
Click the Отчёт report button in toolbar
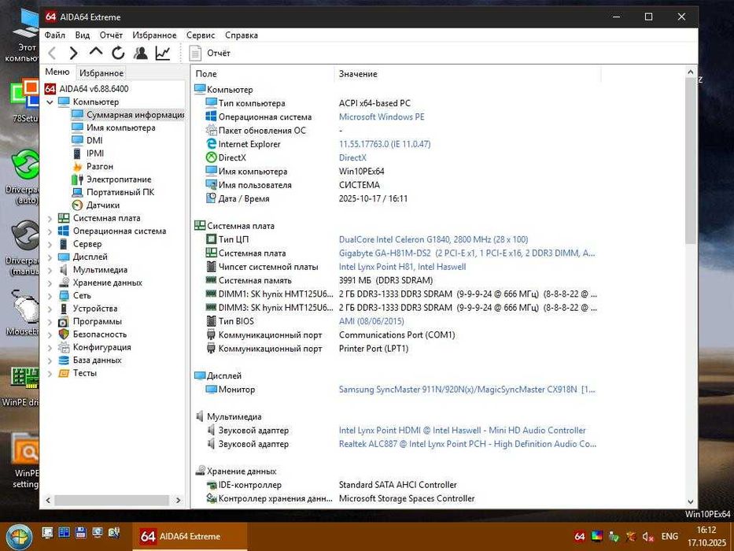tap(210, 53)
